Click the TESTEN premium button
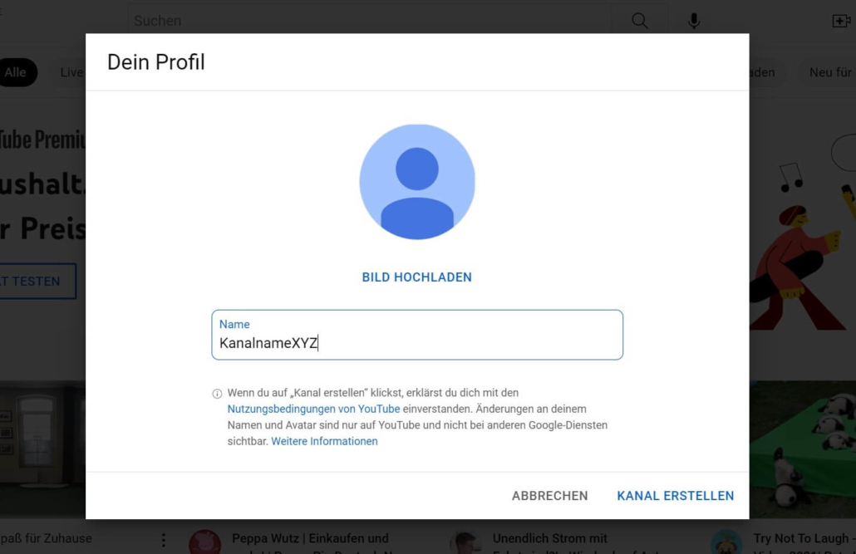Viewport: 856px width, 554px height. (36, 281)
